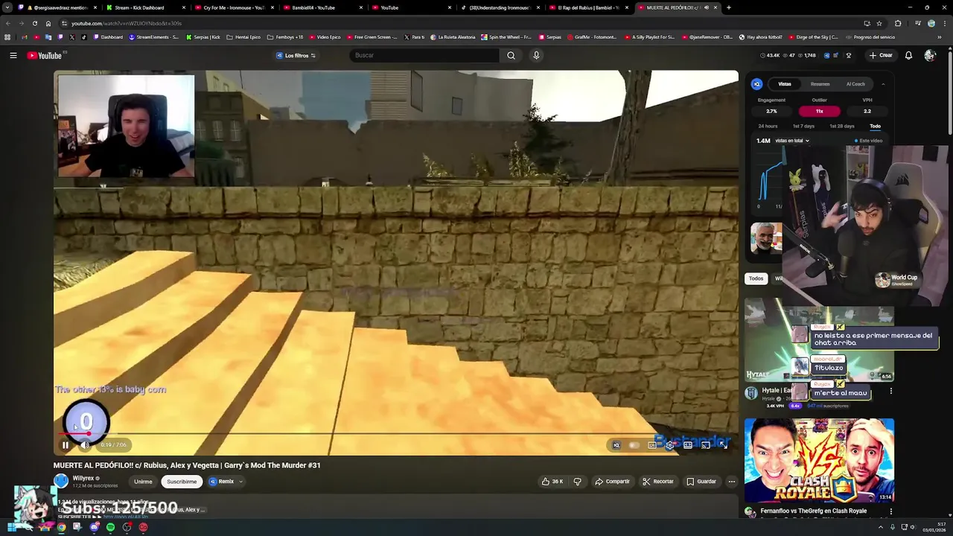Open the Crear create menu
Image resolution: width=953 pixels, height=536 pixels.
point(880,55)
